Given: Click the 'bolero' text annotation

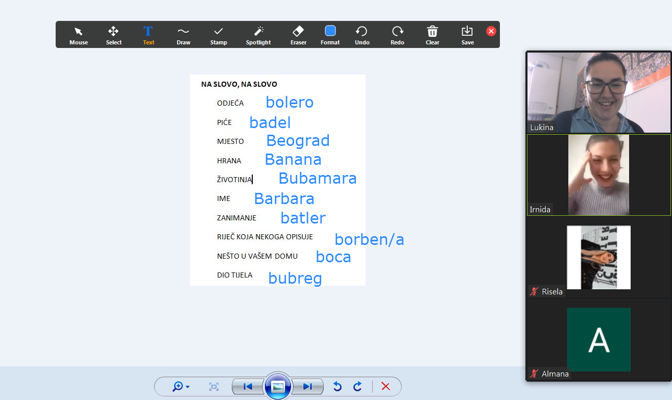Looking at the screenshot, I should (290, 103).
